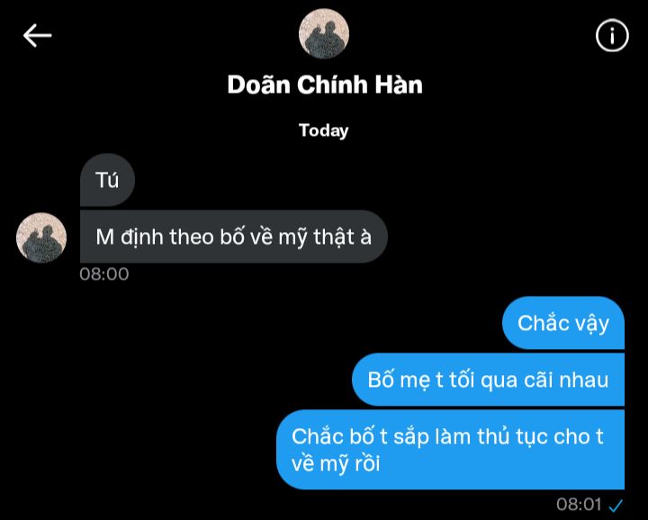The width and height of the screenshot is (648, 520).
Task: Open the Doãn Chính Hàn contact name
Action: pos(325,85)
